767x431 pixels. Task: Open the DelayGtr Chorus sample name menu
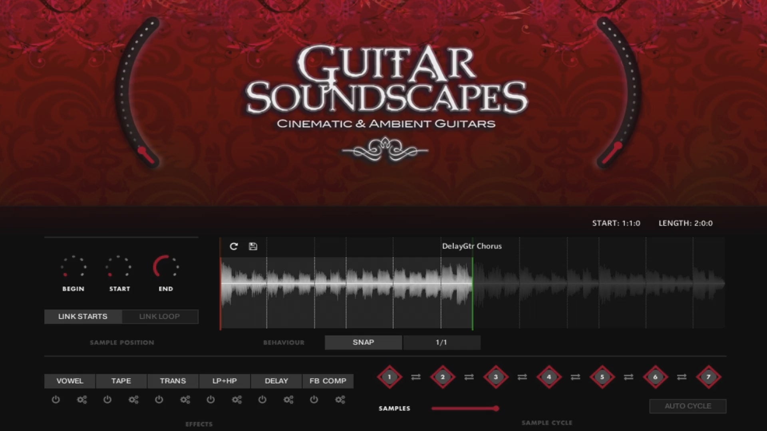(x=472, y=246)
